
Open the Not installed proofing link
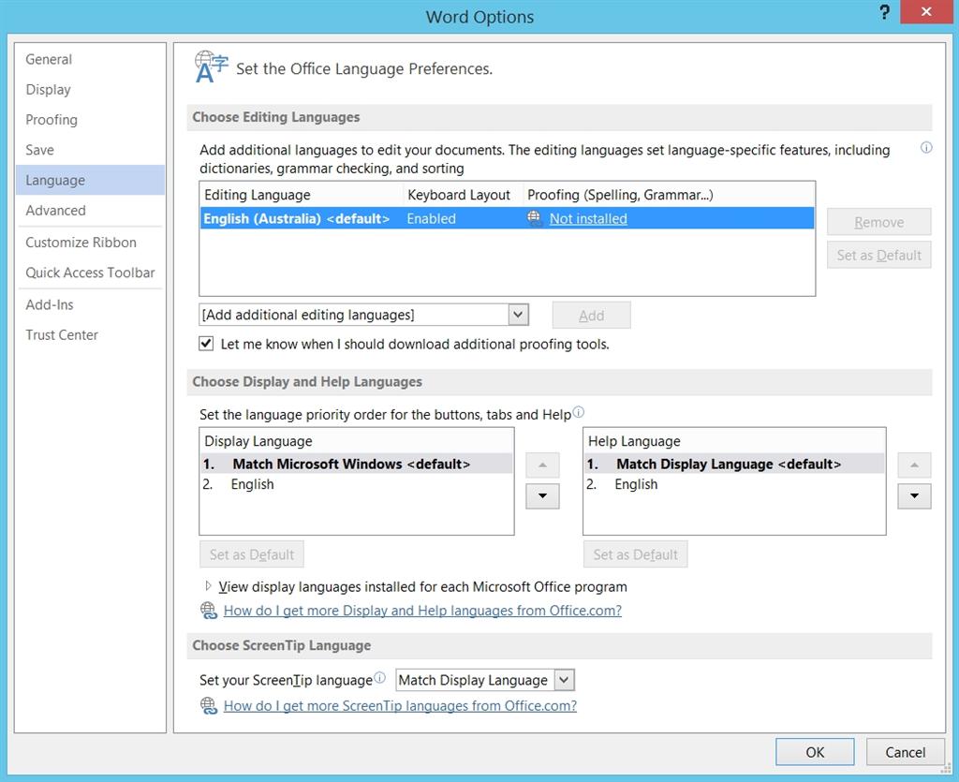click(x=588, y=219)
